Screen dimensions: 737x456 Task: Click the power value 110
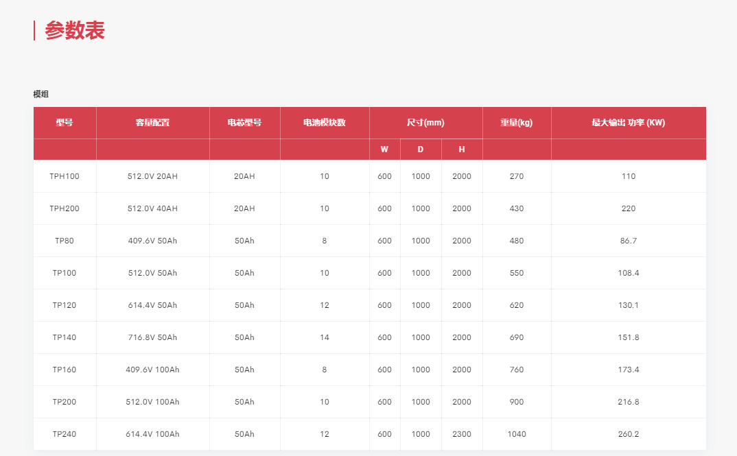click(629, 176)
